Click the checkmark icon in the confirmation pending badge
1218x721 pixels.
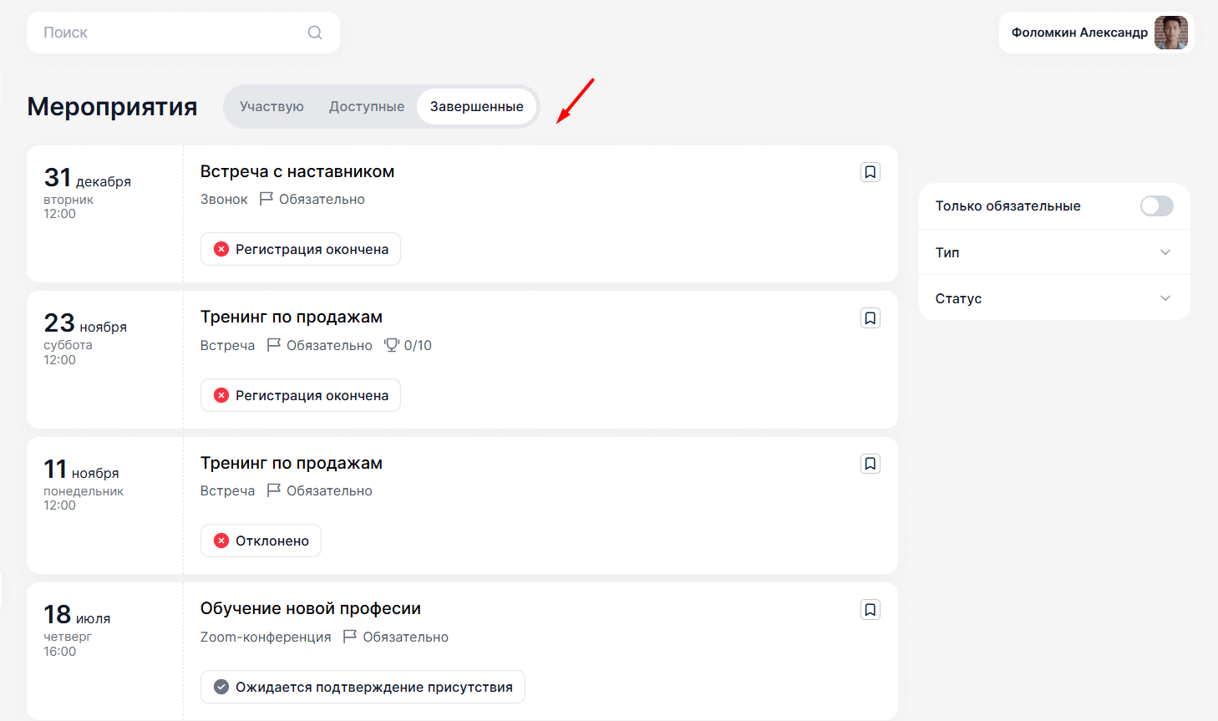click(x=221, y=686)
